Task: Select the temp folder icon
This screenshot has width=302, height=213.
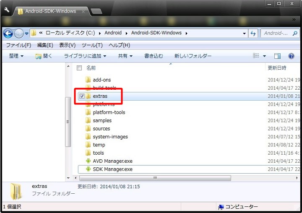Action: (88, 144)
